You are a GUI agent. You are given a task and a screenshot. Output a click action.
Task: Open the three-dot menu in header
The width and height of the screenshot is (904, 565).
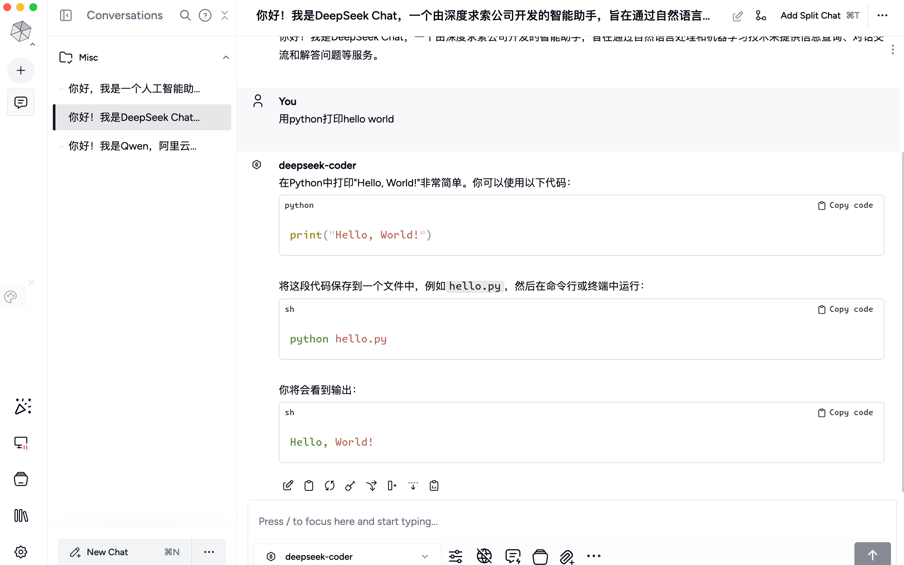click(882, 15)
